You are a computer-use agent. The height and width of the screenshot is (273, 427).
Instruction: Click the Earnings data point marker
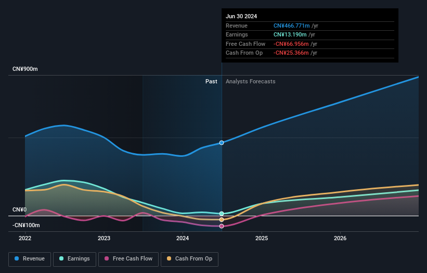[x=222, y=214]
